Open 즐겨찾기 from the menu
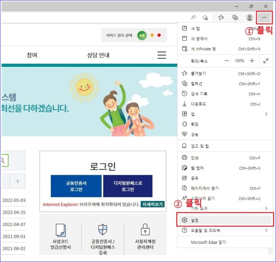 [225, 73]
